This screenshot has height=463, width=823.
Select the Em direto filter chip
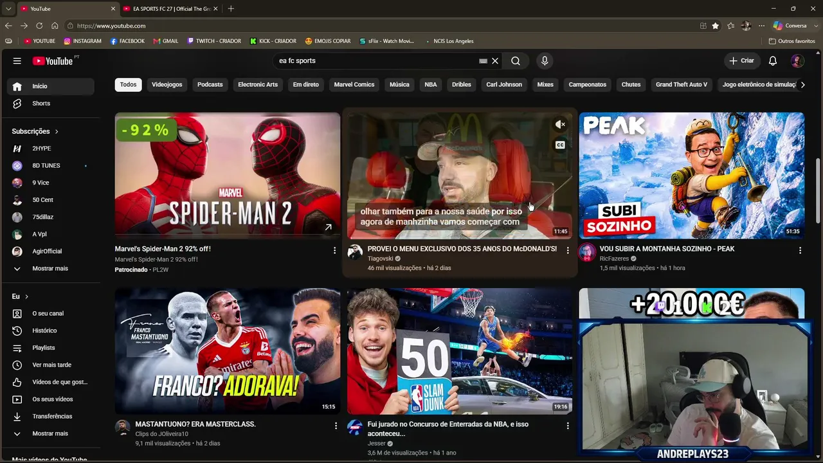click(306, 85)
